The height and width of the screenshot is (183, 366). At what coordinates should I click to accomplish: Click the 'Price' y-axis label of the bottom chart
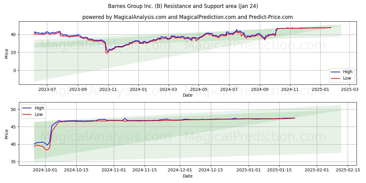tap(6, 134)
